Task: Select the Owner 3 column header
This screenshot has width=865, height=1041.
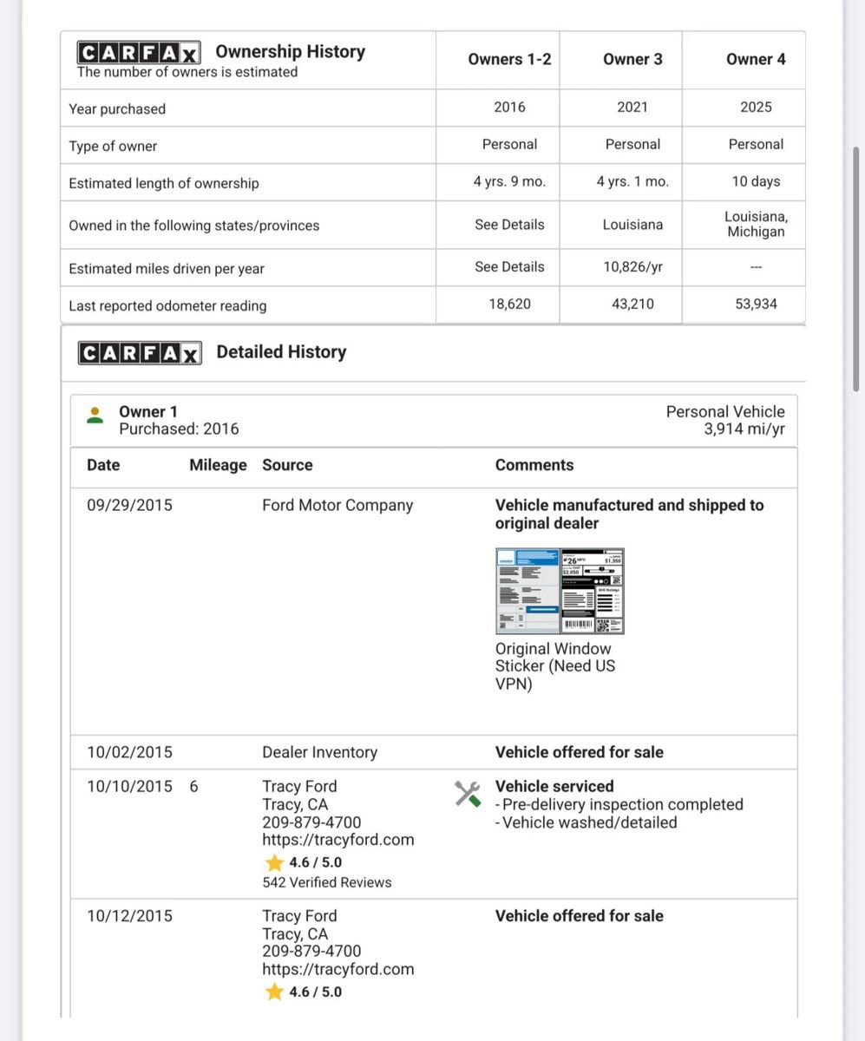Action: [632, 59]
